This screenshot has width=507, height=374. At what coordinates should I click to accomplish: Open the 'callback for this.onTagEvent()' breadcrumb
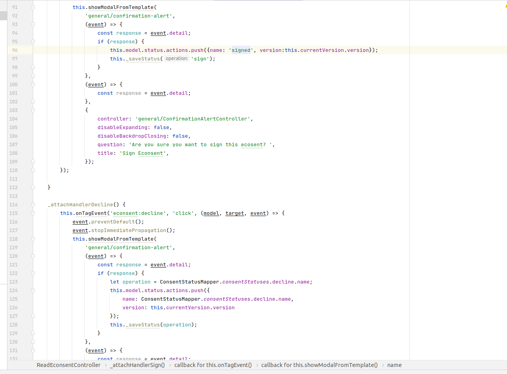point(213,365)
